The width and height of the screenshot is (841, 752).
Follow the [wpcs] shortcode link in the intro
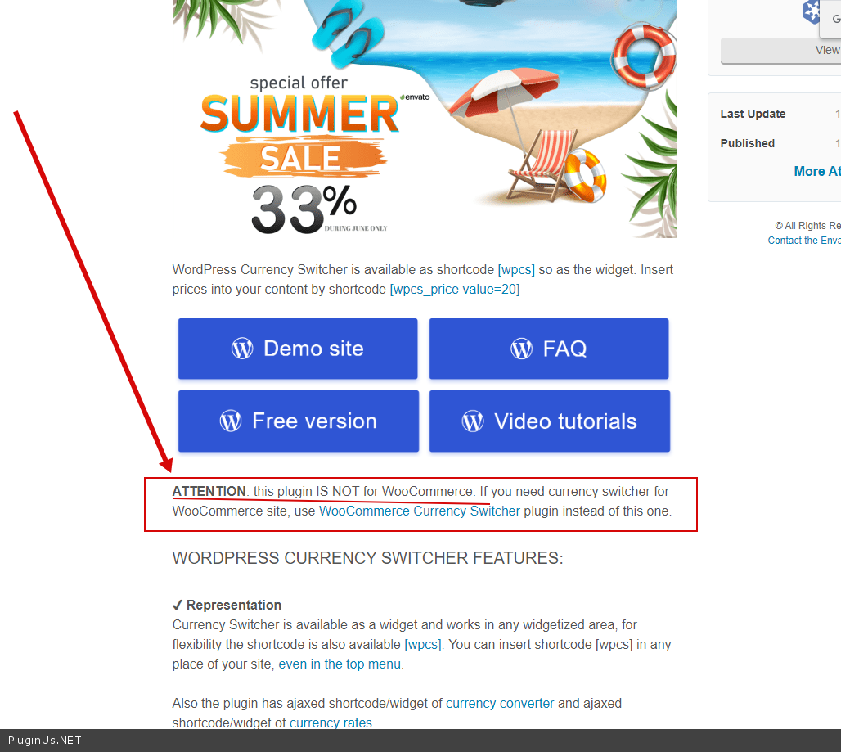click(516, 270)
